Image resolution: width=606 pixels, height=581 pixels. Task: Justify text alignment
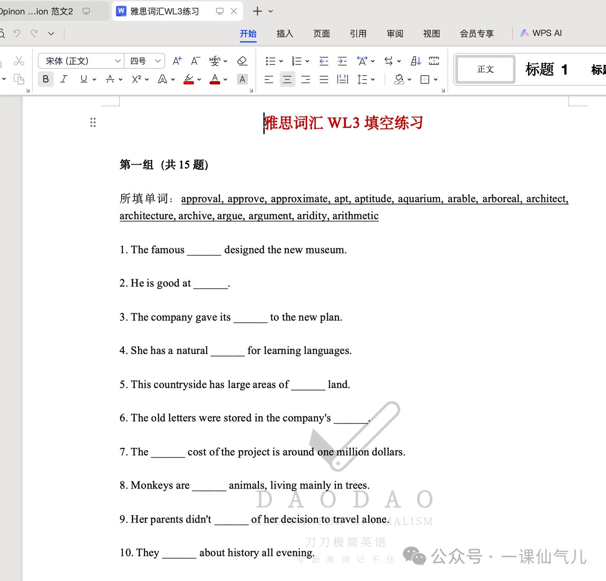point(324,79)
